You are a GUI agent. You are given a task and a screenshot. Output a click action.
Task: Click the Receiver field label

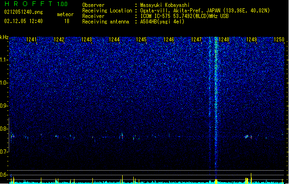click(93, 16)
